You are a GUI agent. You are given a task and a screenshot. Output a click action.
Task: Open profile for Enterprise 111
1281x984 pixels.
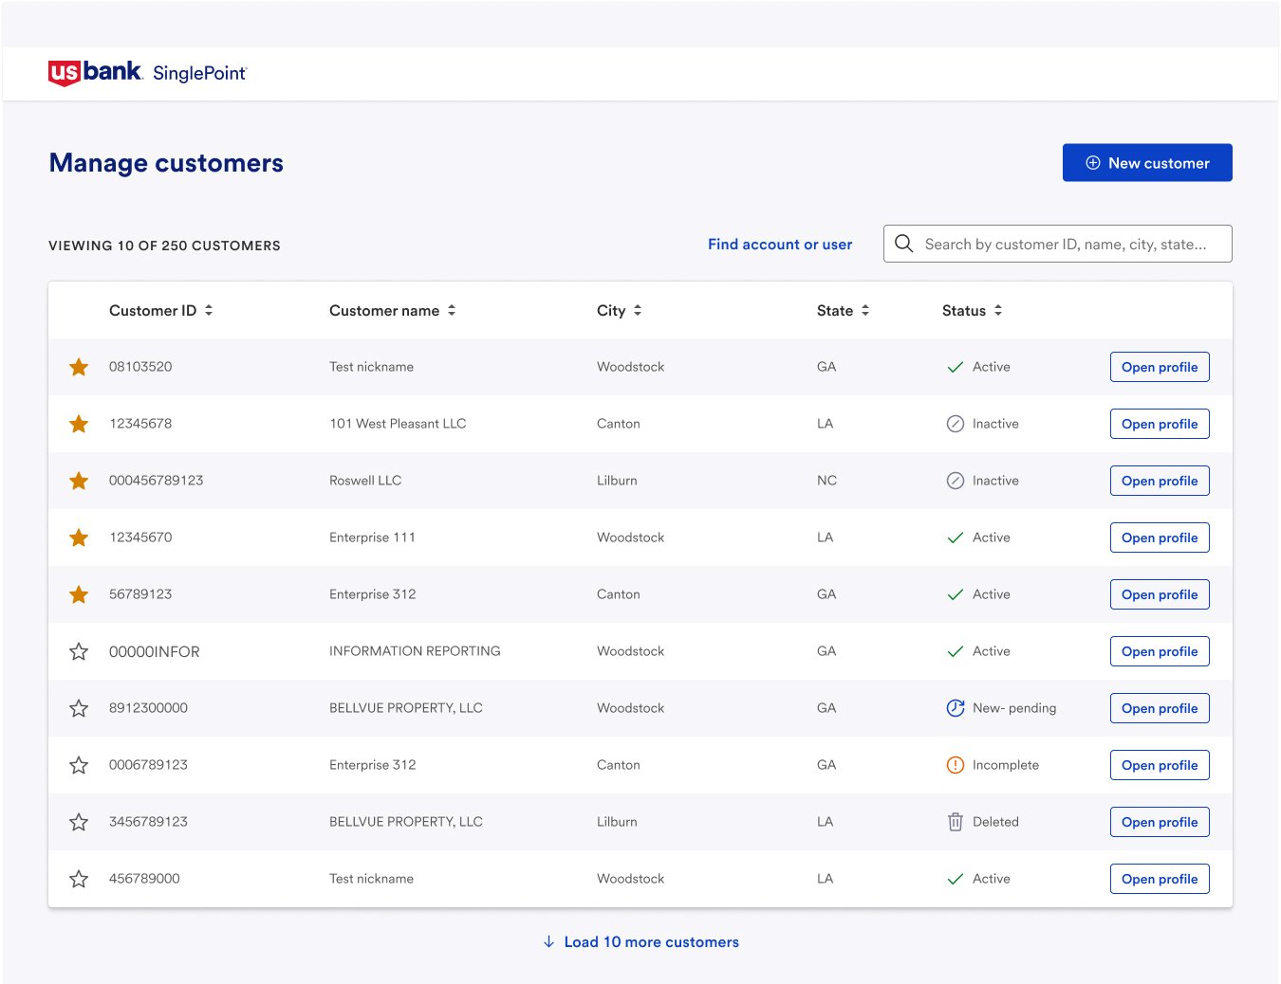tap(1160, 538)
